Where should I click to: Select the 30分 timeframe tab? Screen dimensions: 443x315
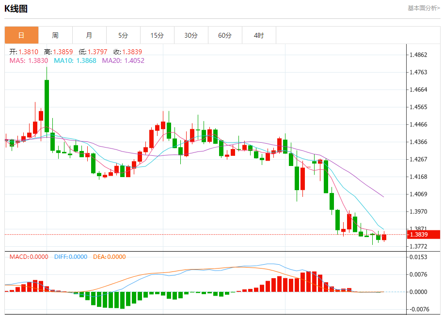coord(191,35)
